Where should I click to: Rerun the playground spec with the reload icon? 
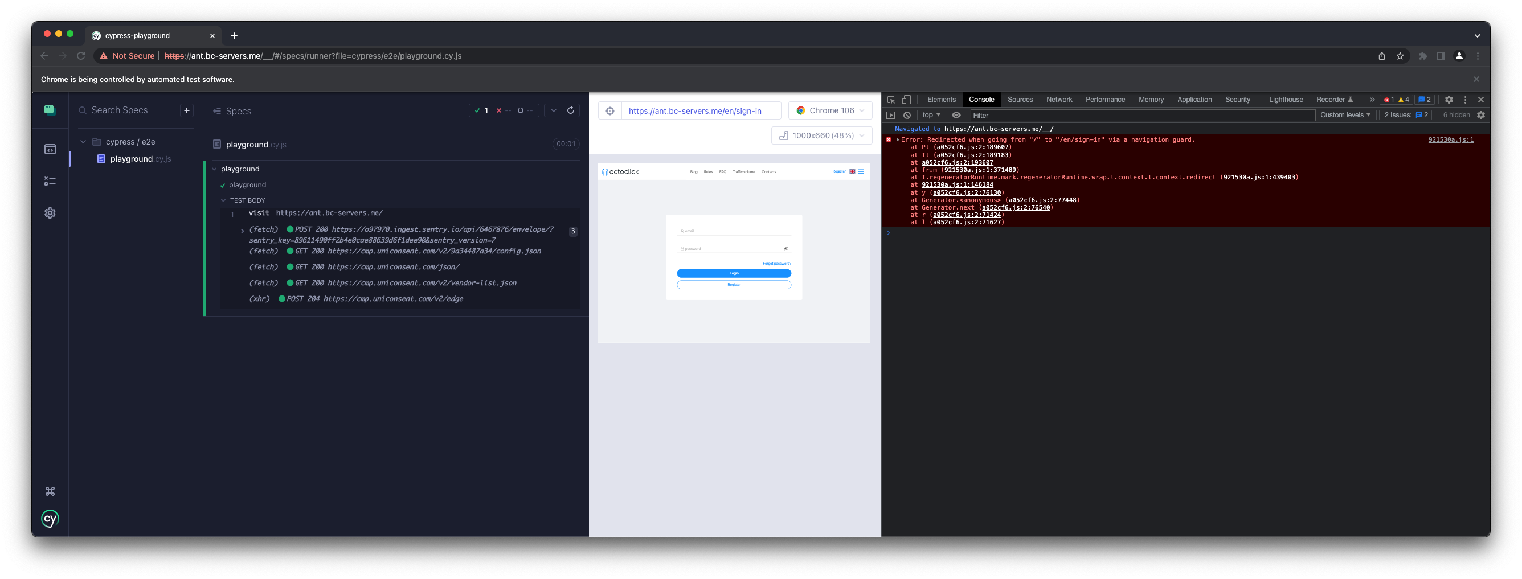coord(571,110)
